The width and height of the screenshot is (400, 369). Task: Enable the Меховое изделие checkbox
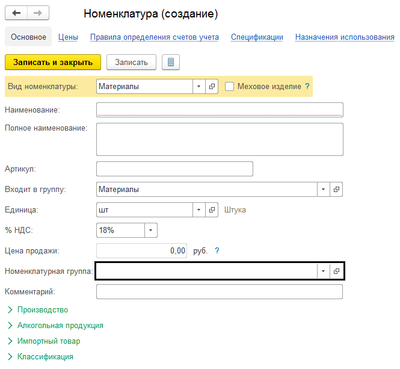click(x=229, y=87)
